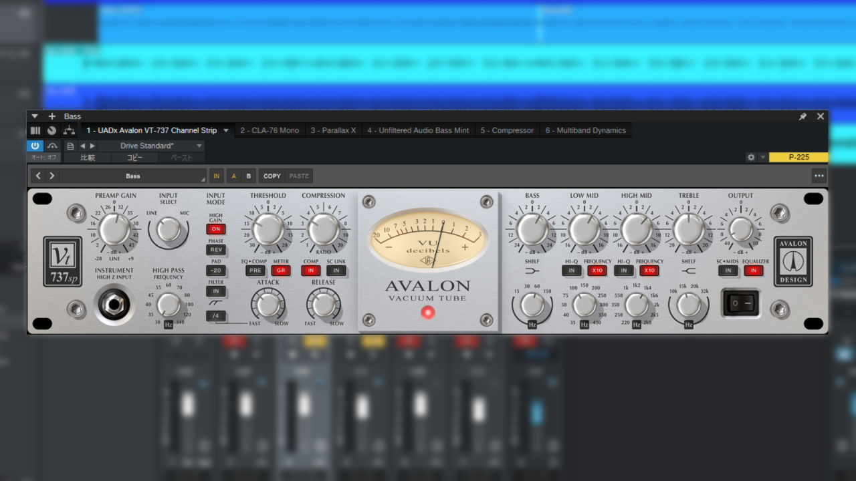
Task: Click the yellow P-225 control link field
Action: [798, 158]
